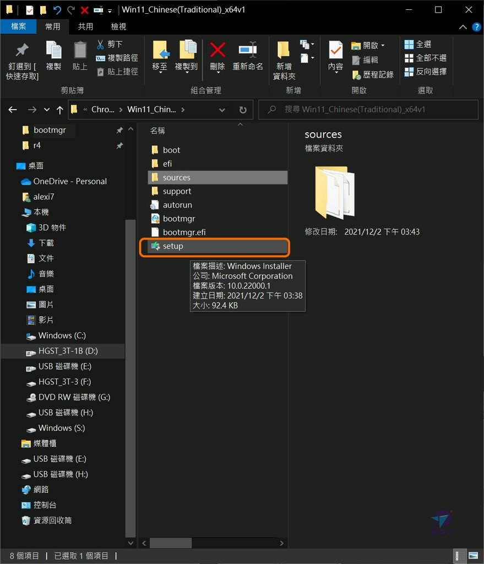The image size is (484, 564).
Task: Select the autorun file
Action: tap(217, 205)
